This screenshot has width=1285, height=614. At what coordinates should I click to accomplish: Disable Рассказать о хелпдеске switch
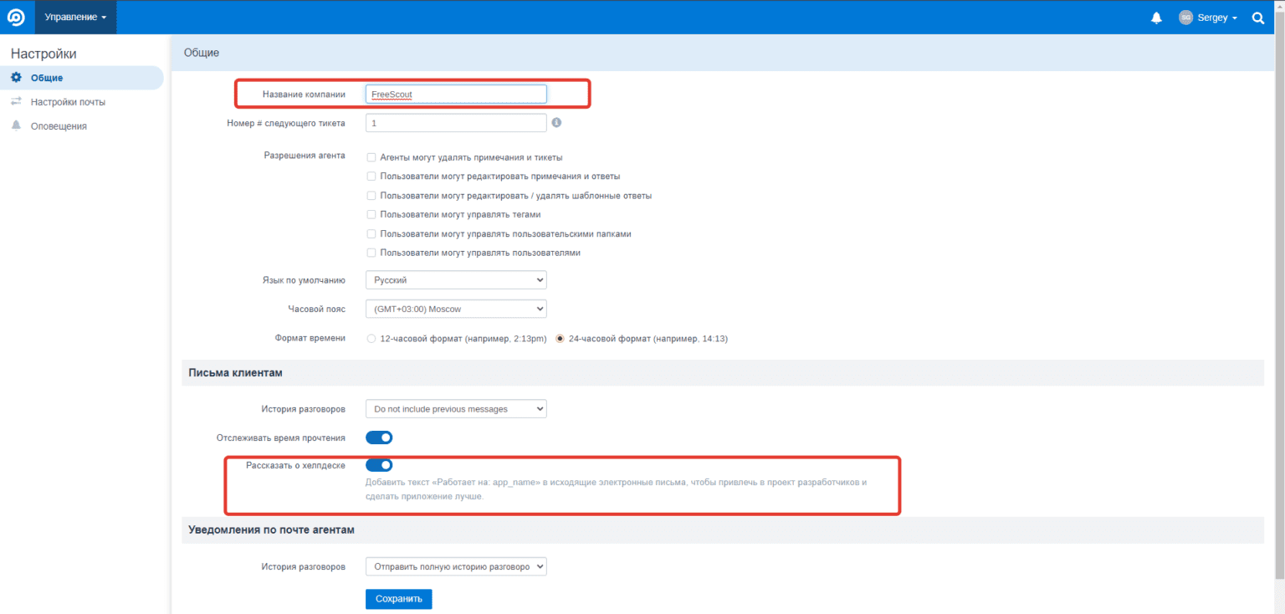coord(379,465)
